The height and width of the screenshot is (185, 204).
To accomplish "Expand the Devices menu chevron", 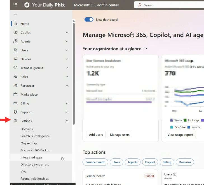I will pos(67,59).
